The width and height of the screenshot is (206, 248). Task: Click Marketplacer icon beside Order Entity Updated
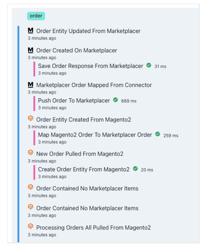[x=31, y=31]
